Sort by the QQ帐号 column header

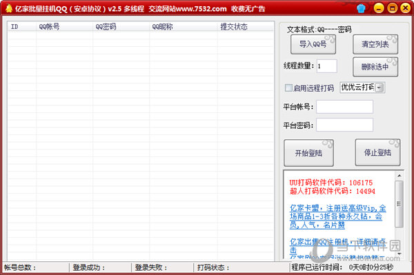pyautogui.click(x=64, y=27)
